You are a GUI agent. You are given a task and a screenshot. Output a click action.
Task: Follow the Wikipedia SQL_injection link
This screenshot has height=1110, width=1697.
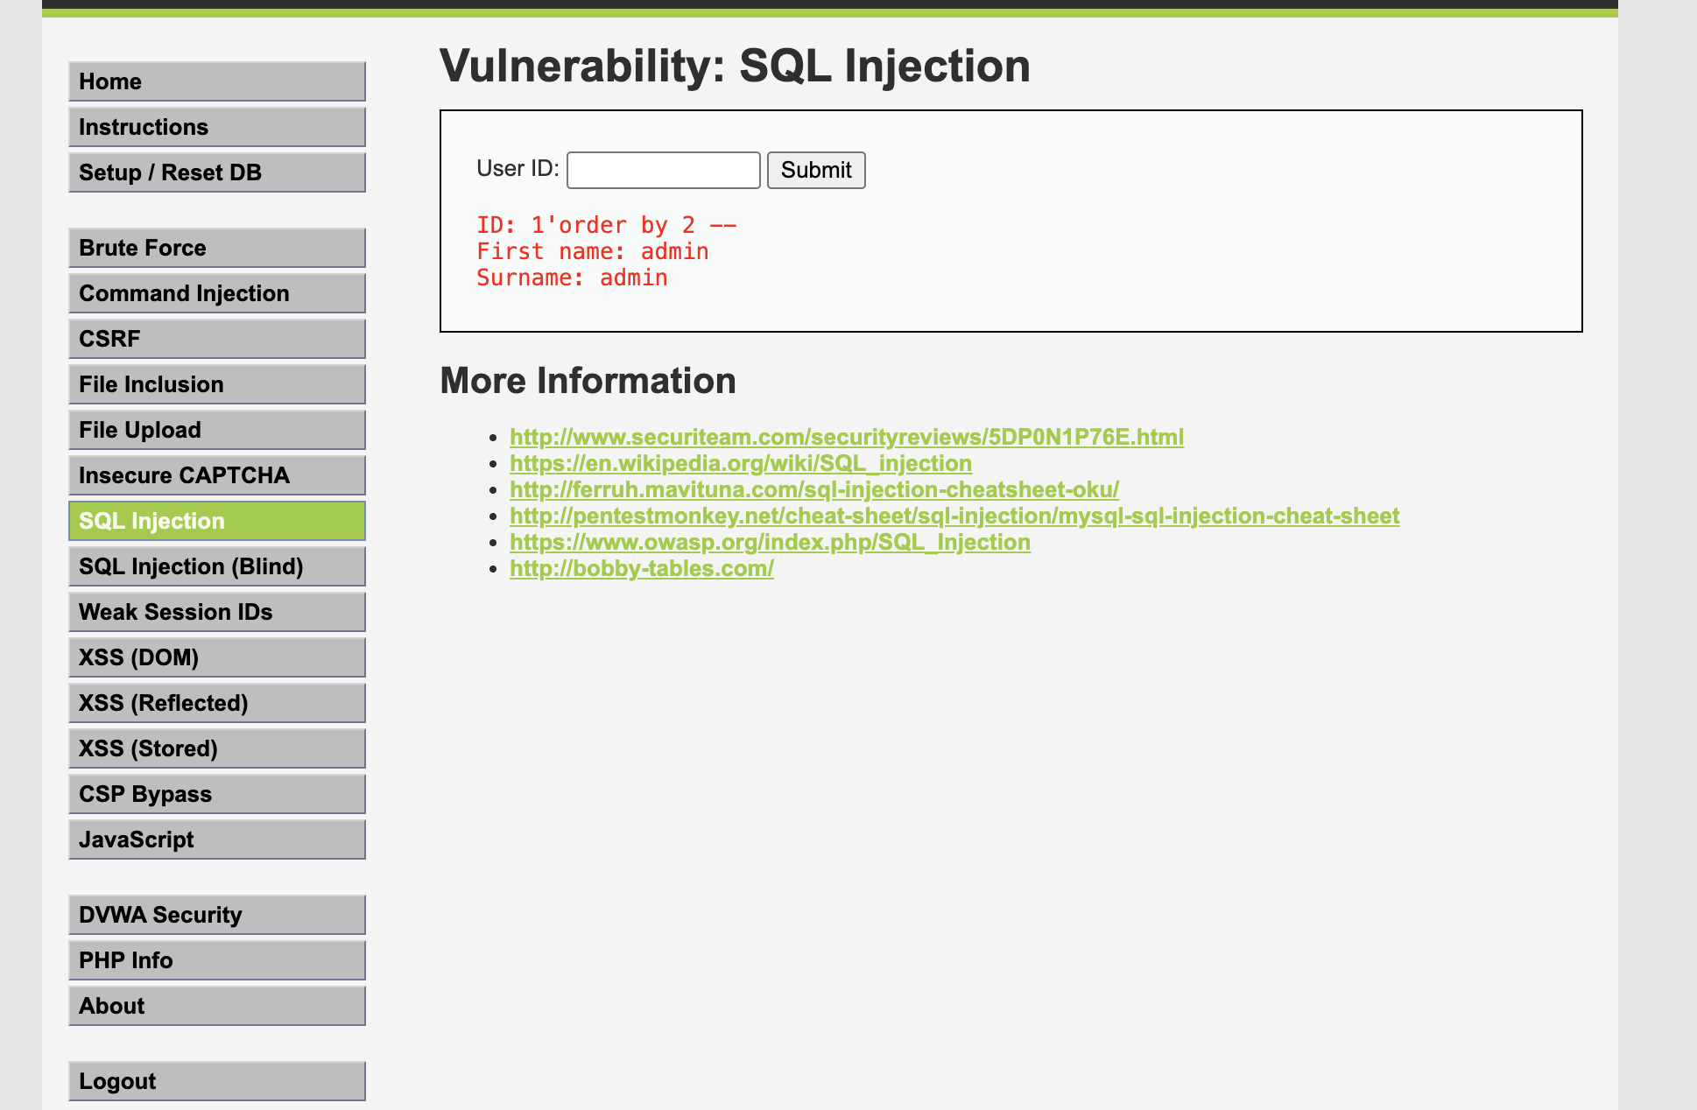click(740, 463)
